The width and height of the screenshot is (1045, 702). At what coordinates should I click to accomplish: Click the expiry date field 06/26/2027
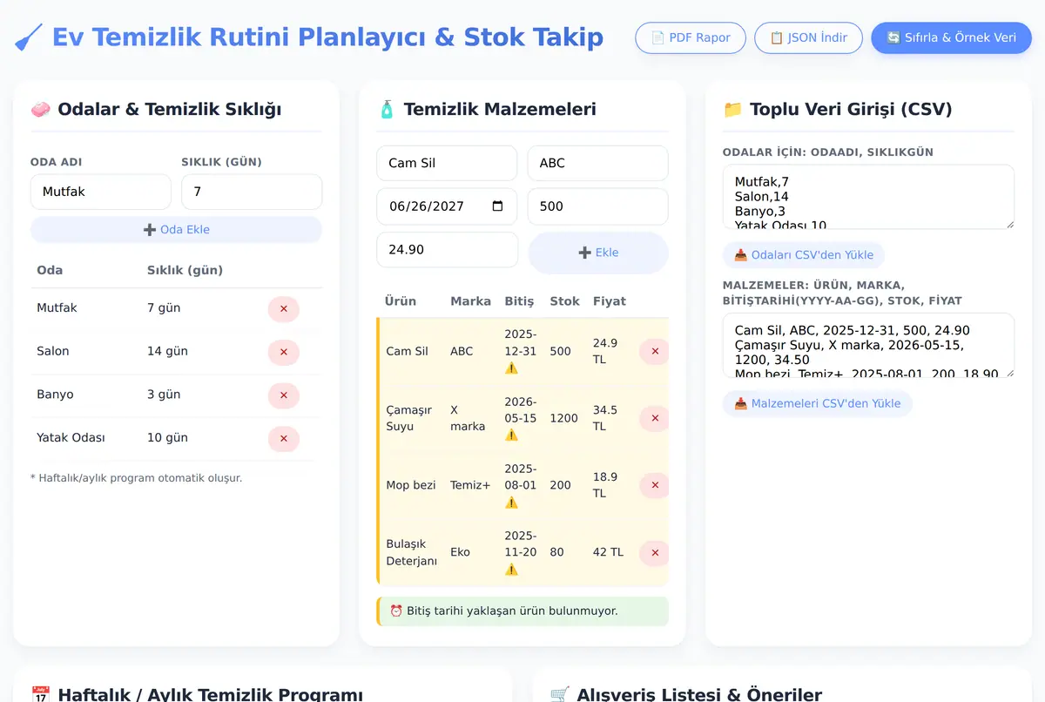[447, 206]
